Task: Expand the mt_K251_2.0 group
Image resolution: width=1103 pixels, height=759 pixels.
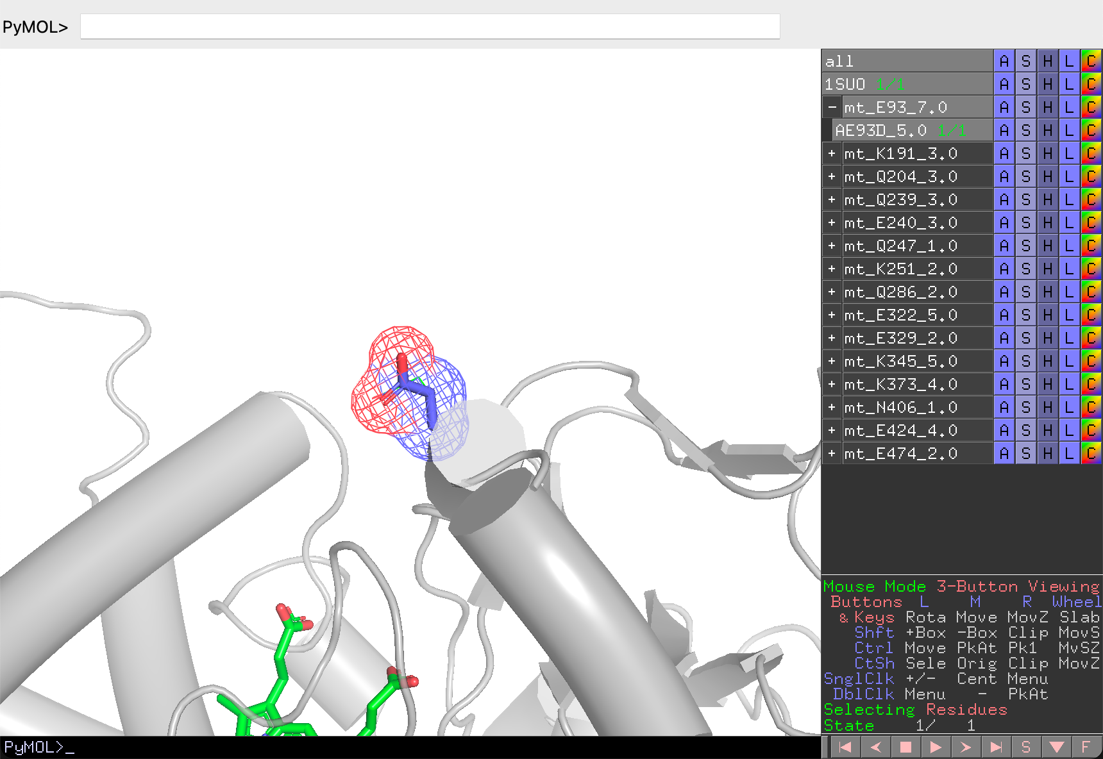Action: point(832,269)
